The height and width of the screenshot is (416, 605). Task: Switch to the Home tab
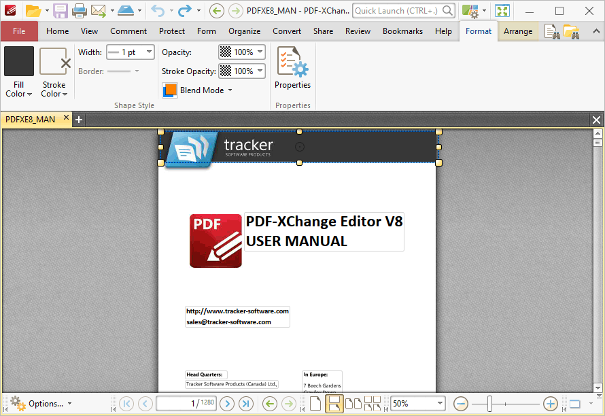pos(58,31)
